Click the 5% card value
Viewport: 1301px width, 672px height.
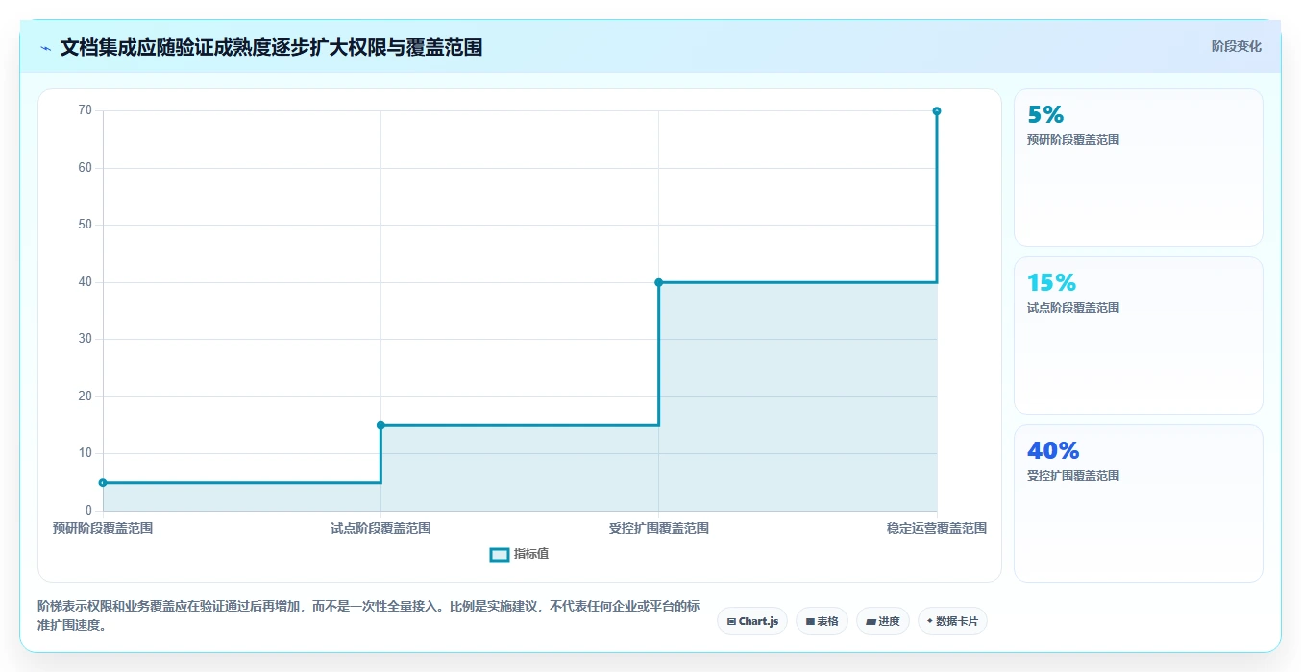(1045, 115)
